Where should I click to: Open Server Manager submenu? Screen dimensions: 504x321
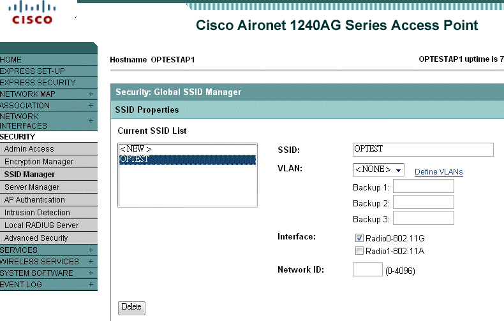pos(32,187)
